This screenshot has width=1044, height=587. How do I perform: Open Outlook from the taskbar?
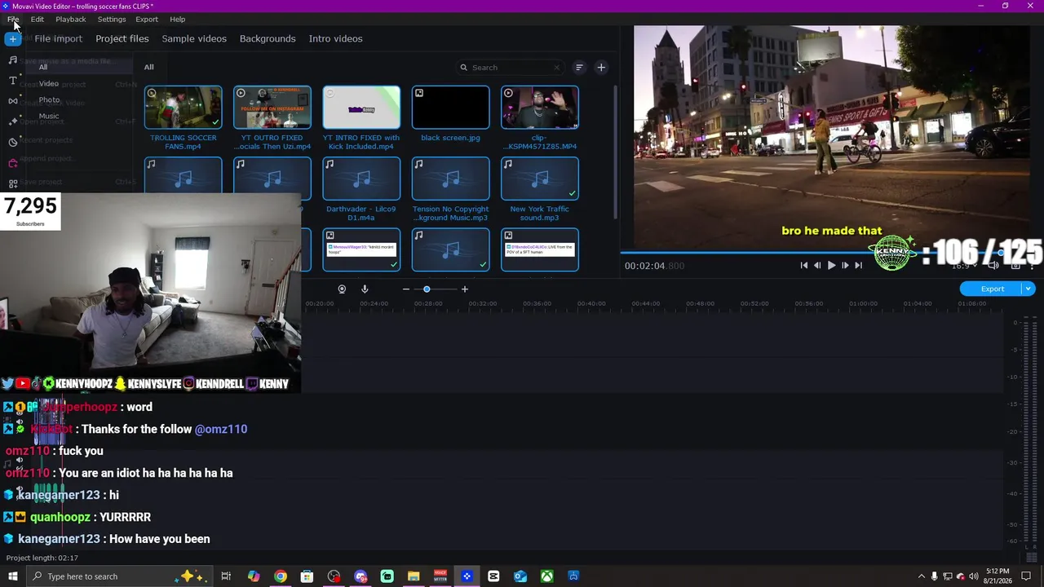pyautogui.click(x=520, y=576)
